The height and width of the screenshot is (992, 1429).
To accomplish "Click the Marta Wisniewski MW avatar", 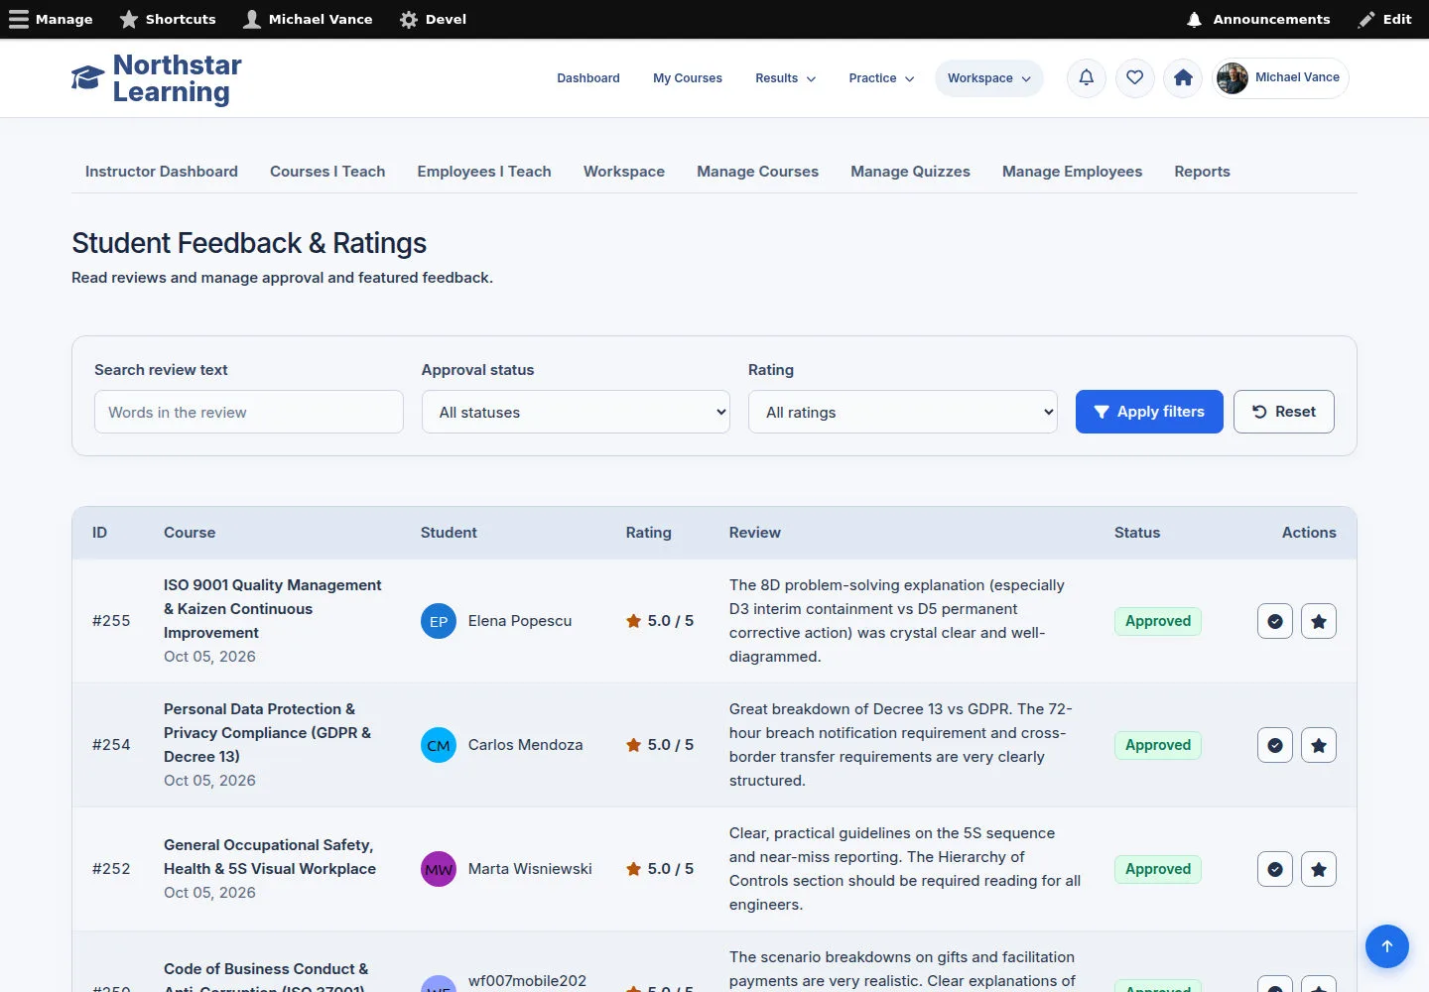I will [x=439, y=869].
